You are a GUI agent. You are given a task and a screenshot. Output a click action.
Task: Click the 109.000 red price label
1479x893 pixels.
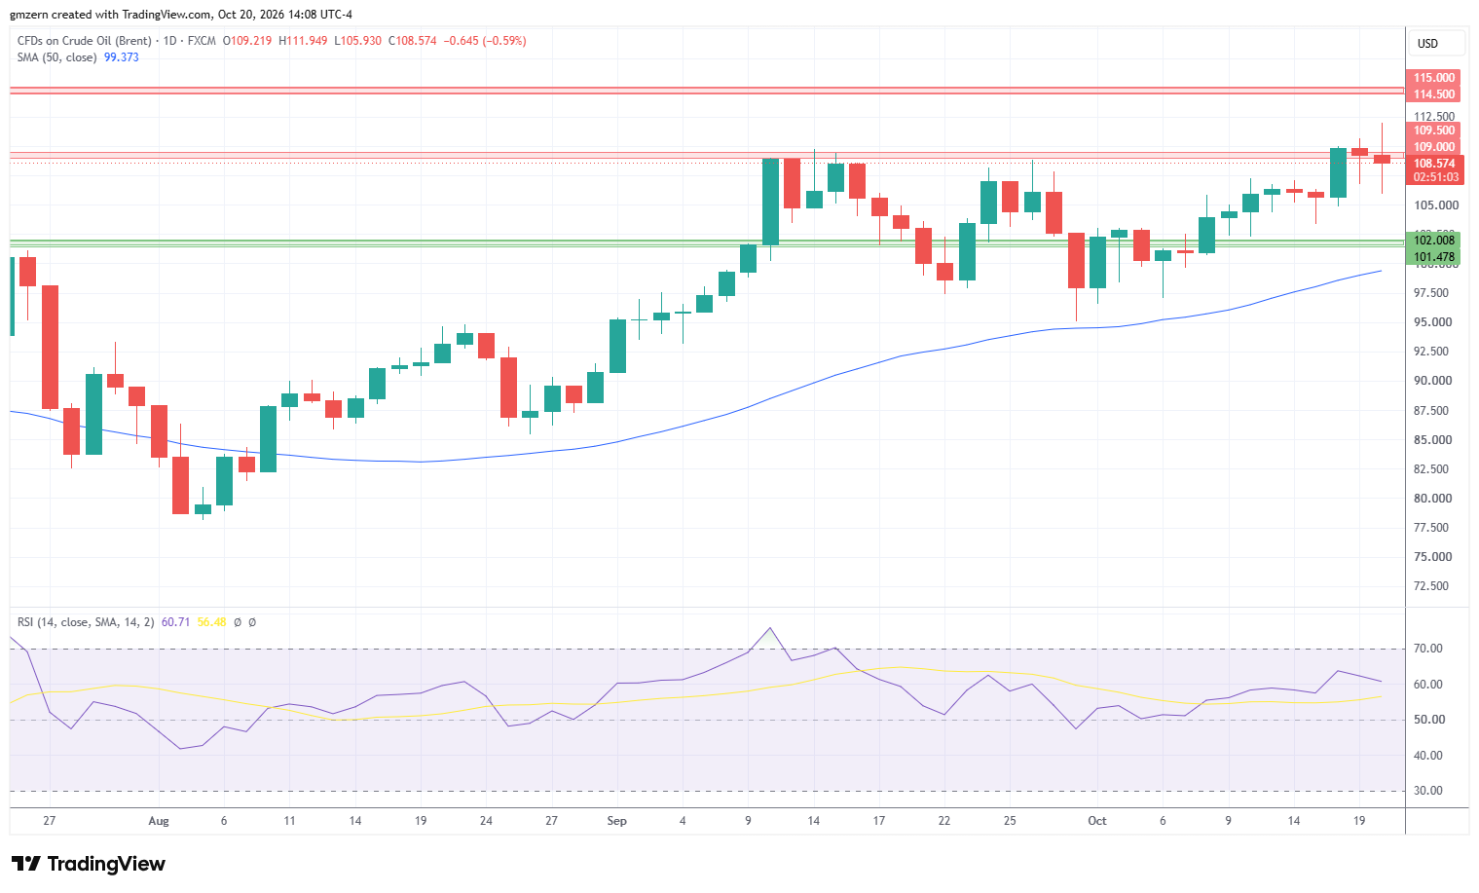1434,147
